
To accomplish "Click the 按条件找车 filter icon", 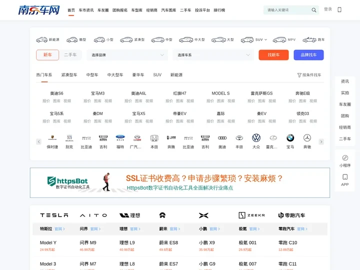I will pos(299,75).
